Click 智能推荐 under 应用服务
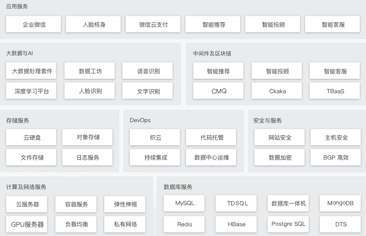 213,24
